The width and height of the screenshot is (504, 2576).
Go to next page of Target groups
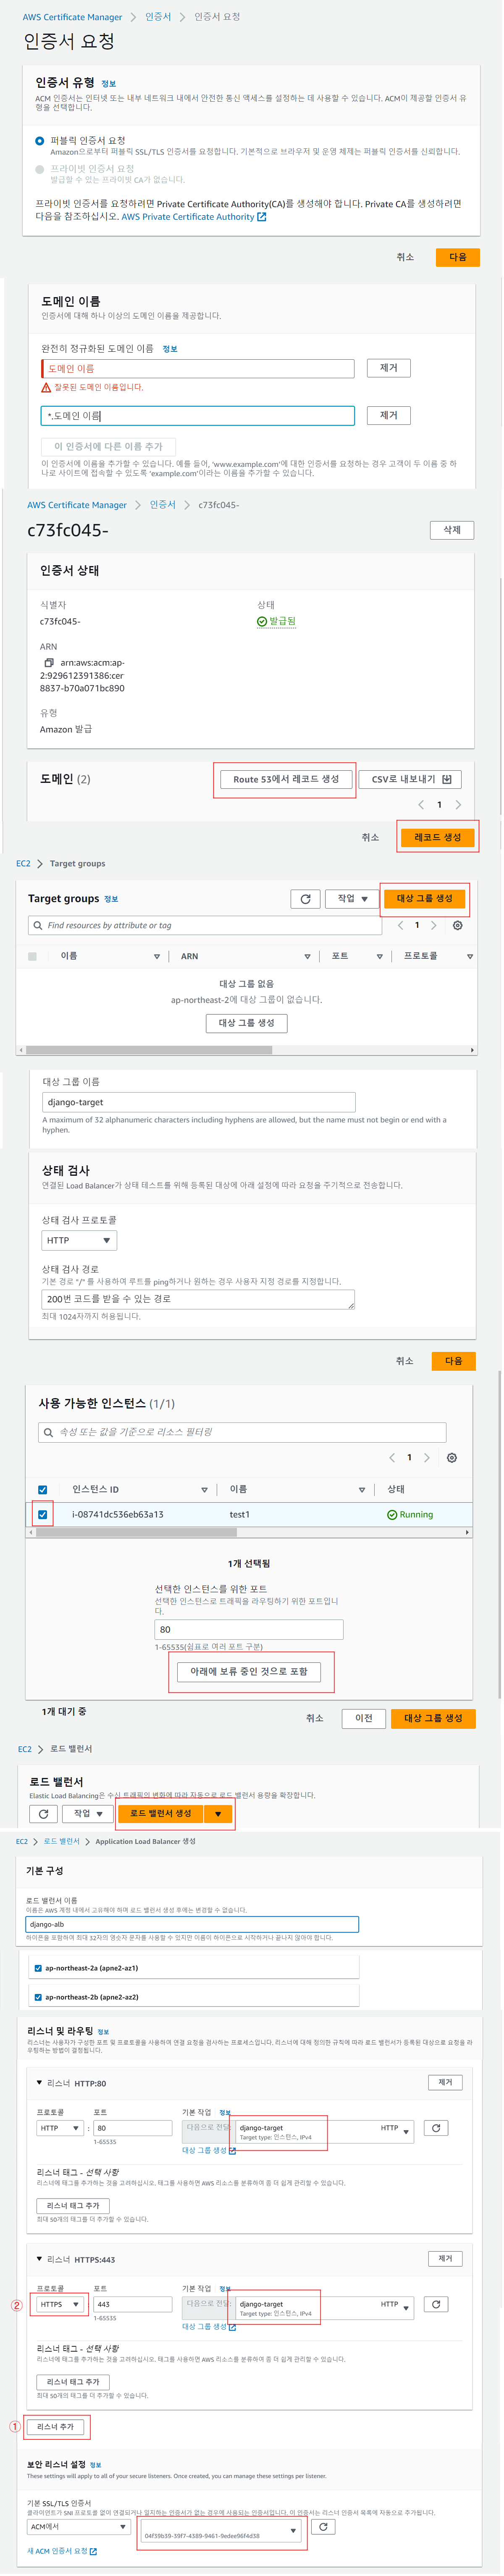coord(433,925)
